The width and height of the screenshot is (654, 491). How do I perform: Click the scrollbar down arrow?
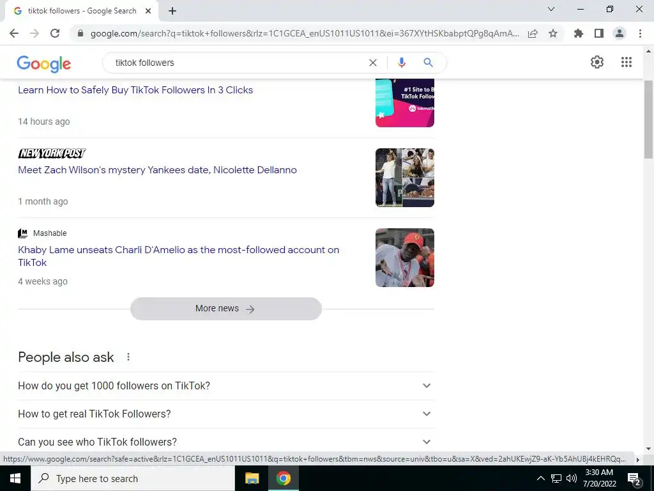pos(648,449)
